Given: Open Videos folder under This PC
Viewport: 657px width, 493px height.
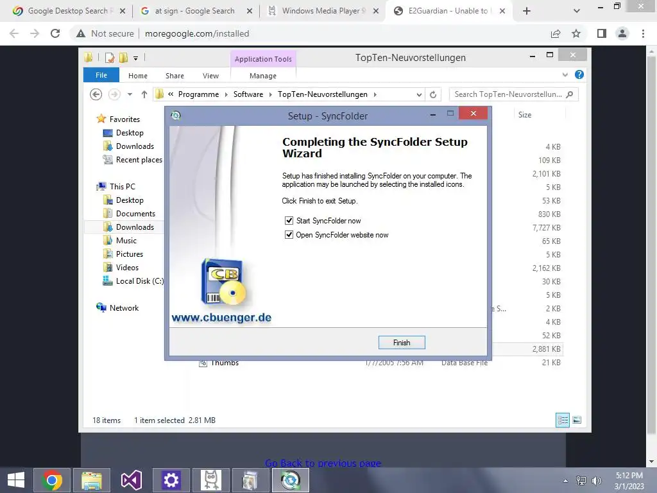Looking at the screenshot, I should pyautogui.click(x=127, y=268).
